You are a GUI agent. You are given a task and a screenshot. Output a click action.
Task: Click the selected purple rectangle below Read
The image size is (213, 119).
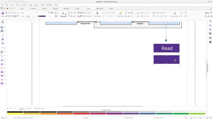point(166,59)
